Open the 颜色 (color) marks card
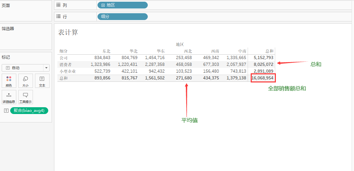Screen dimensions: 354x171 click(9, 81)
